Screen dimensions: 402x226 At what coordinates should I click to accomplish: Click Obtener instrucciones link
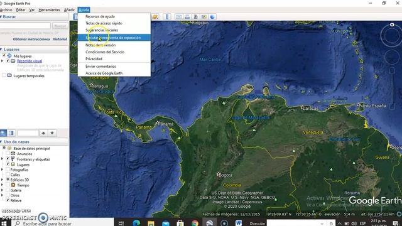click(x=31, y=39)
